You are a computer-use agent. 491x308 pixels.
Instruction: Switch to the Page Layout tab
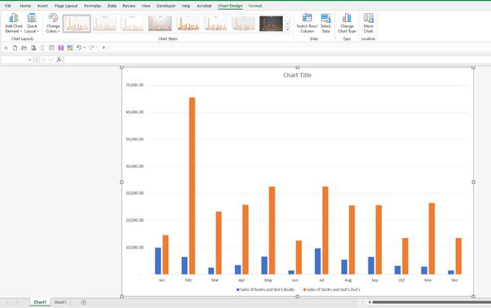(x=66, y=6)
